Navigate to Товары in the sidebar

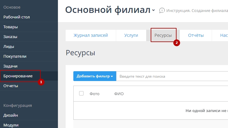[10, 27]
